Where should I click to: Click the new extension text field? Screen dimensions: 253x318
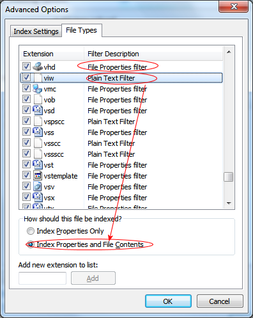pyautogui.click(x=42, y=278)
